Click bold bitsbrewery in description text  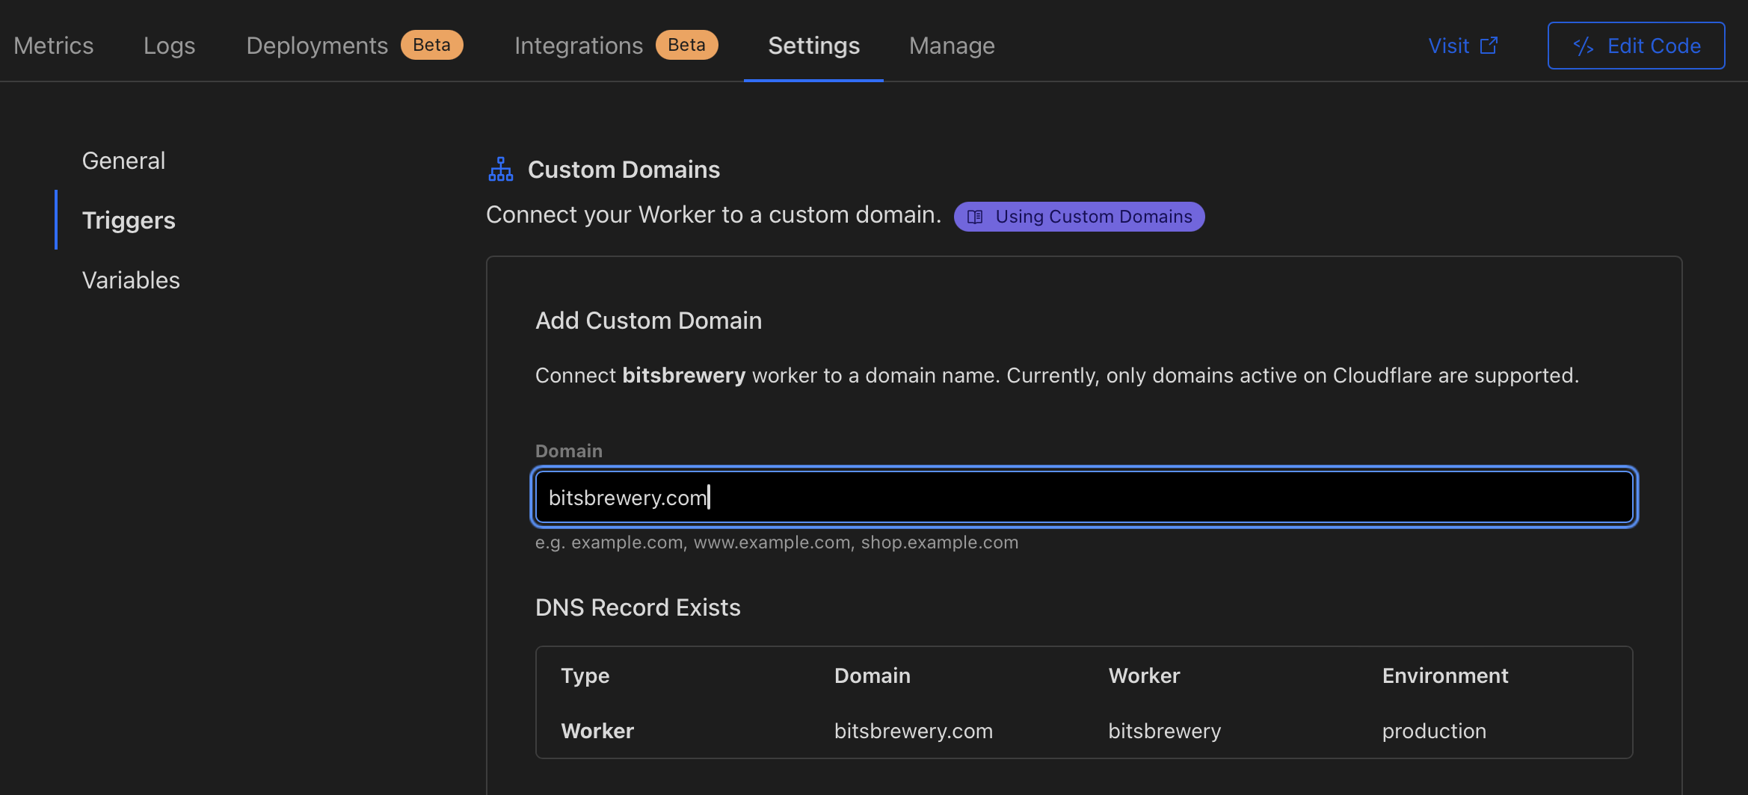tap(683, 375)
